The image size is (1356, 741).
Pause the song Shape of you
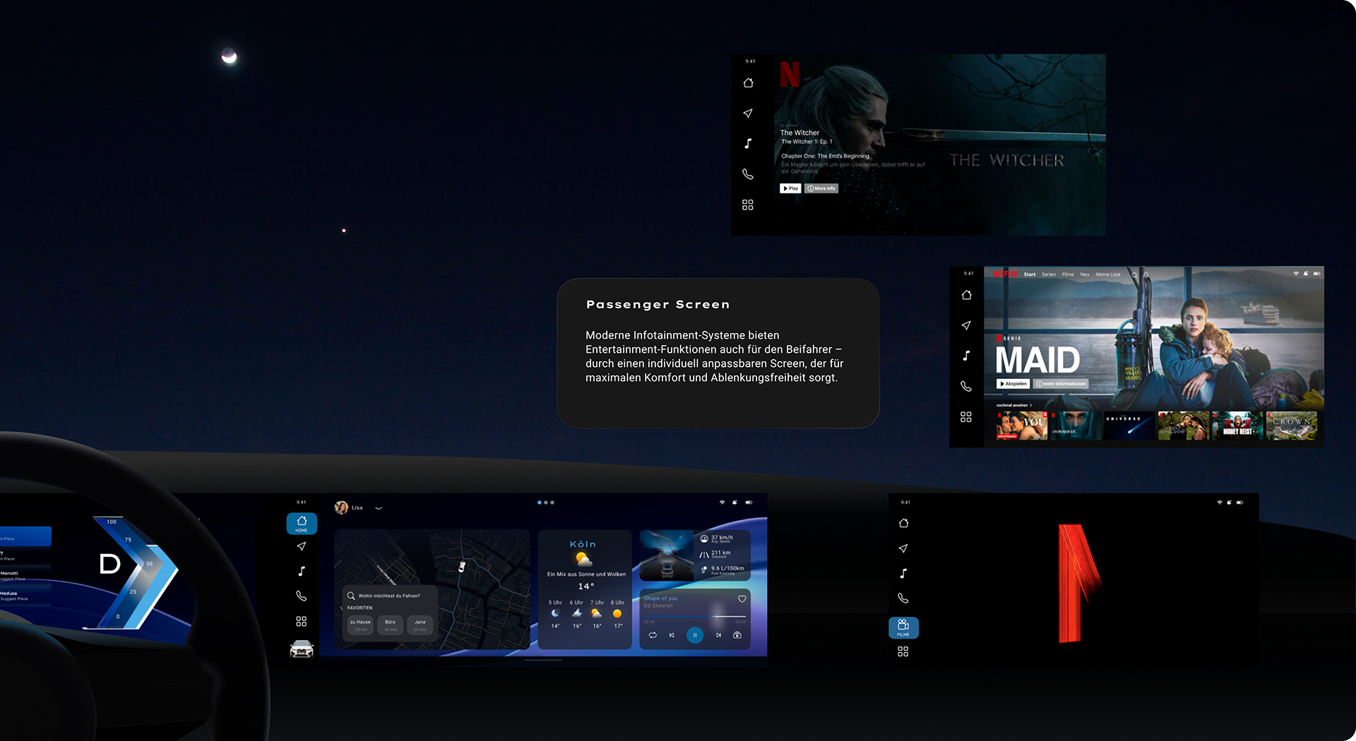(695, 635)
